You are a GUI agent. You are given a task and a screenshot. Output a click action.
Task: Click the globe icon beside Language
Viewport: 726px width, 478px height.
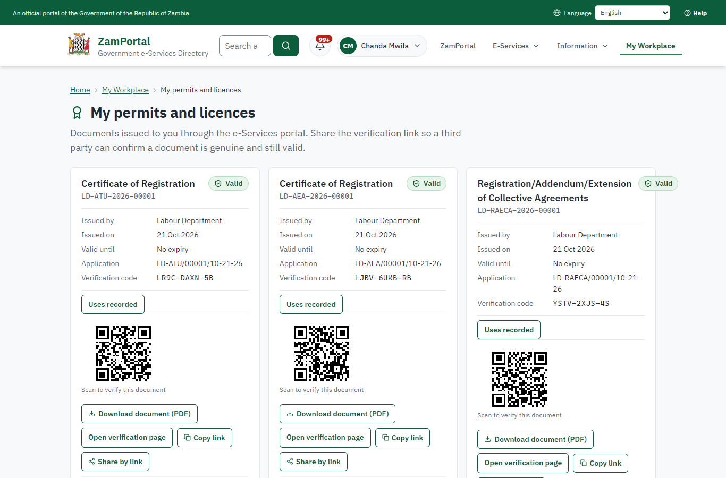coord(557,13)
